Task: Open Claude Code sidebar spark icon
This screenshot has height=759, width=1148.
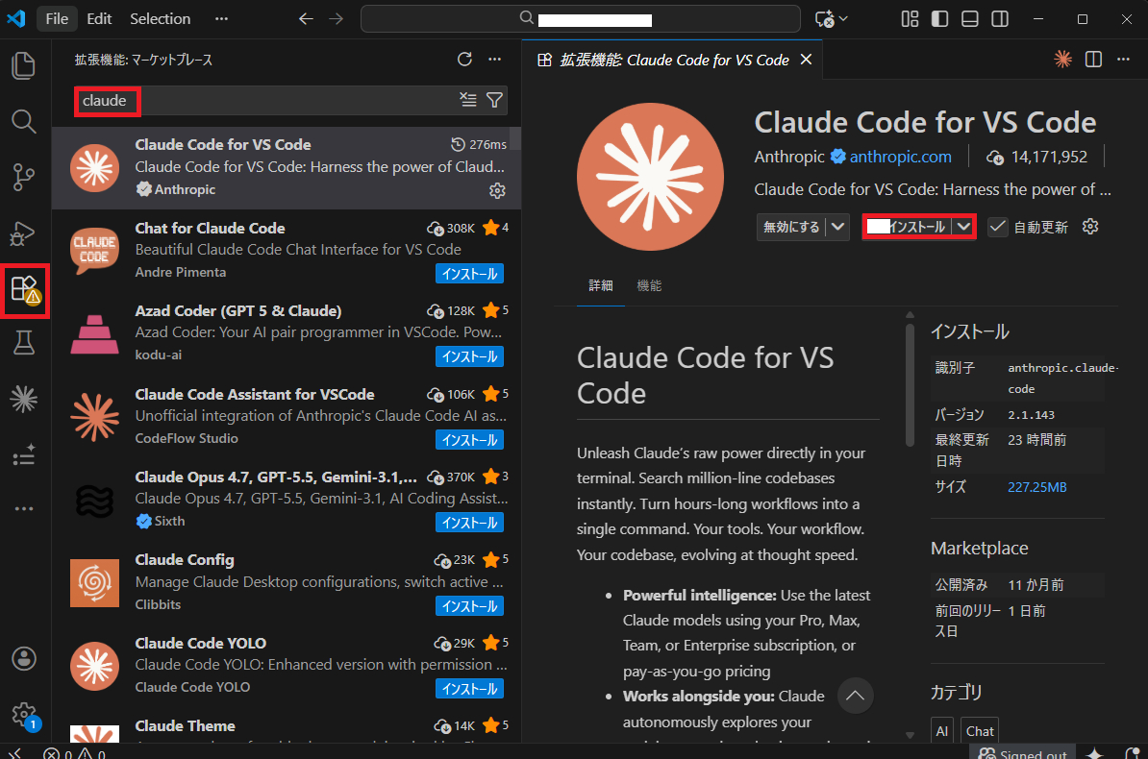Action: 24,399
